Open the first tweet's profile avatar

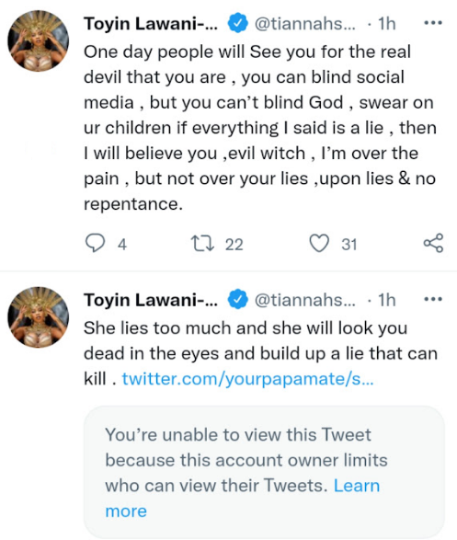tap(39, 40)
